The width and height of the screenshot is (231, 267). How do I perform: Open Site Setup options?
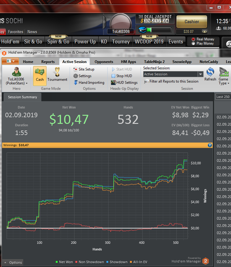(x=84, y=69)
